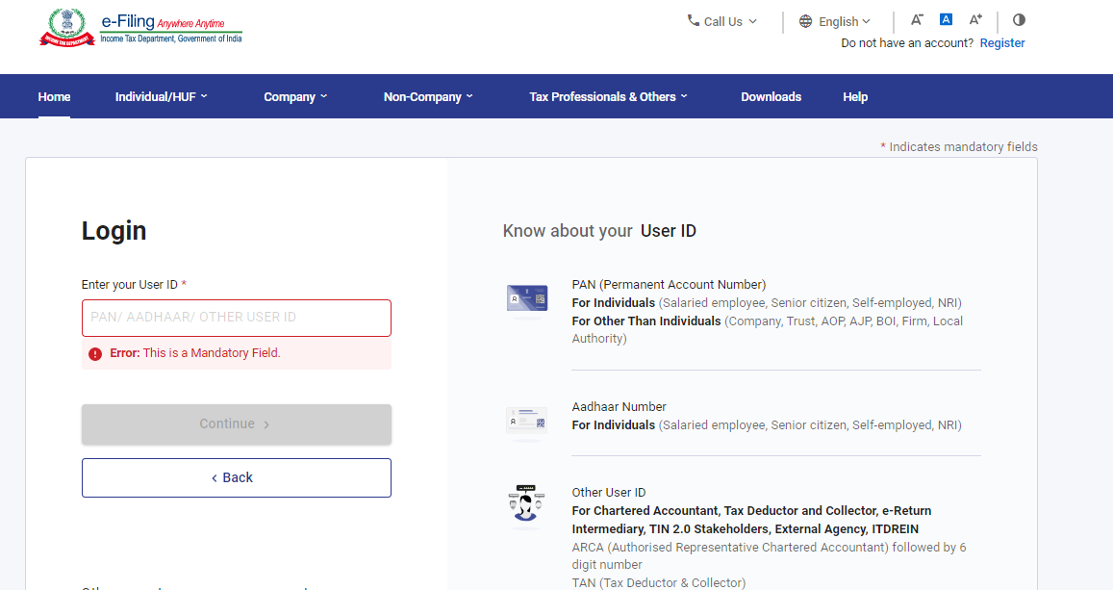Expand the Call Us dropdown

point(721,21)
